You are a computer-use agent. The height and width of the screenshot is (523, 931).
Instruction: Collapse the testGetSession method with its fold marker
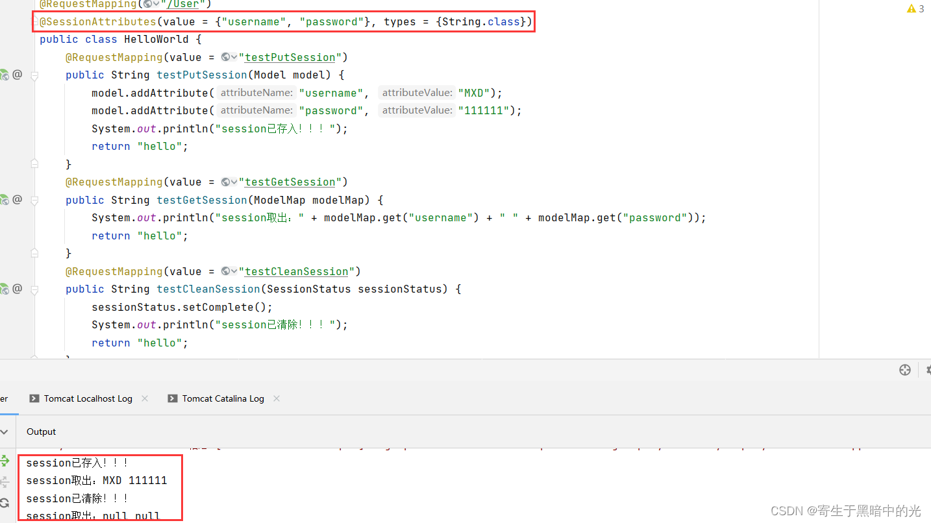(34, 201)
